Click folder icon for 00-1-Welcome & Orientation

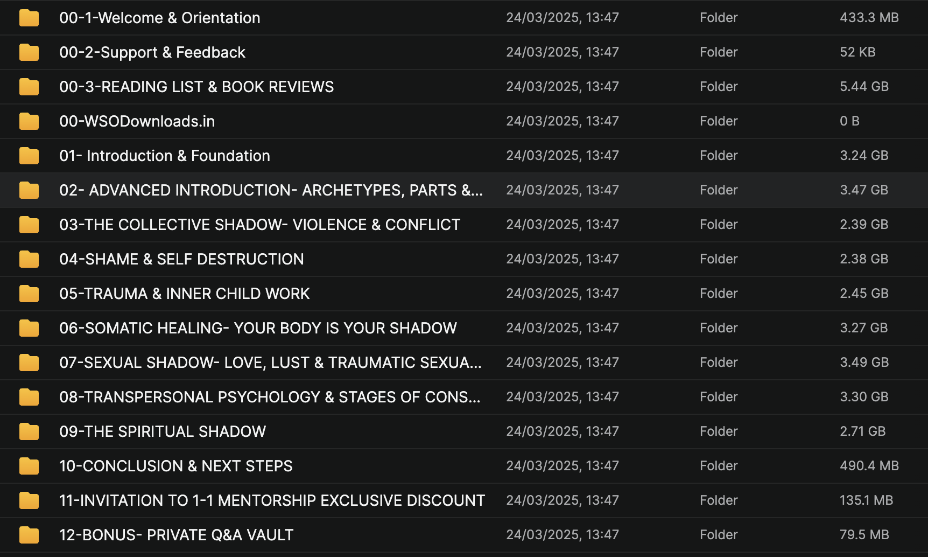[x=29, y=18]
